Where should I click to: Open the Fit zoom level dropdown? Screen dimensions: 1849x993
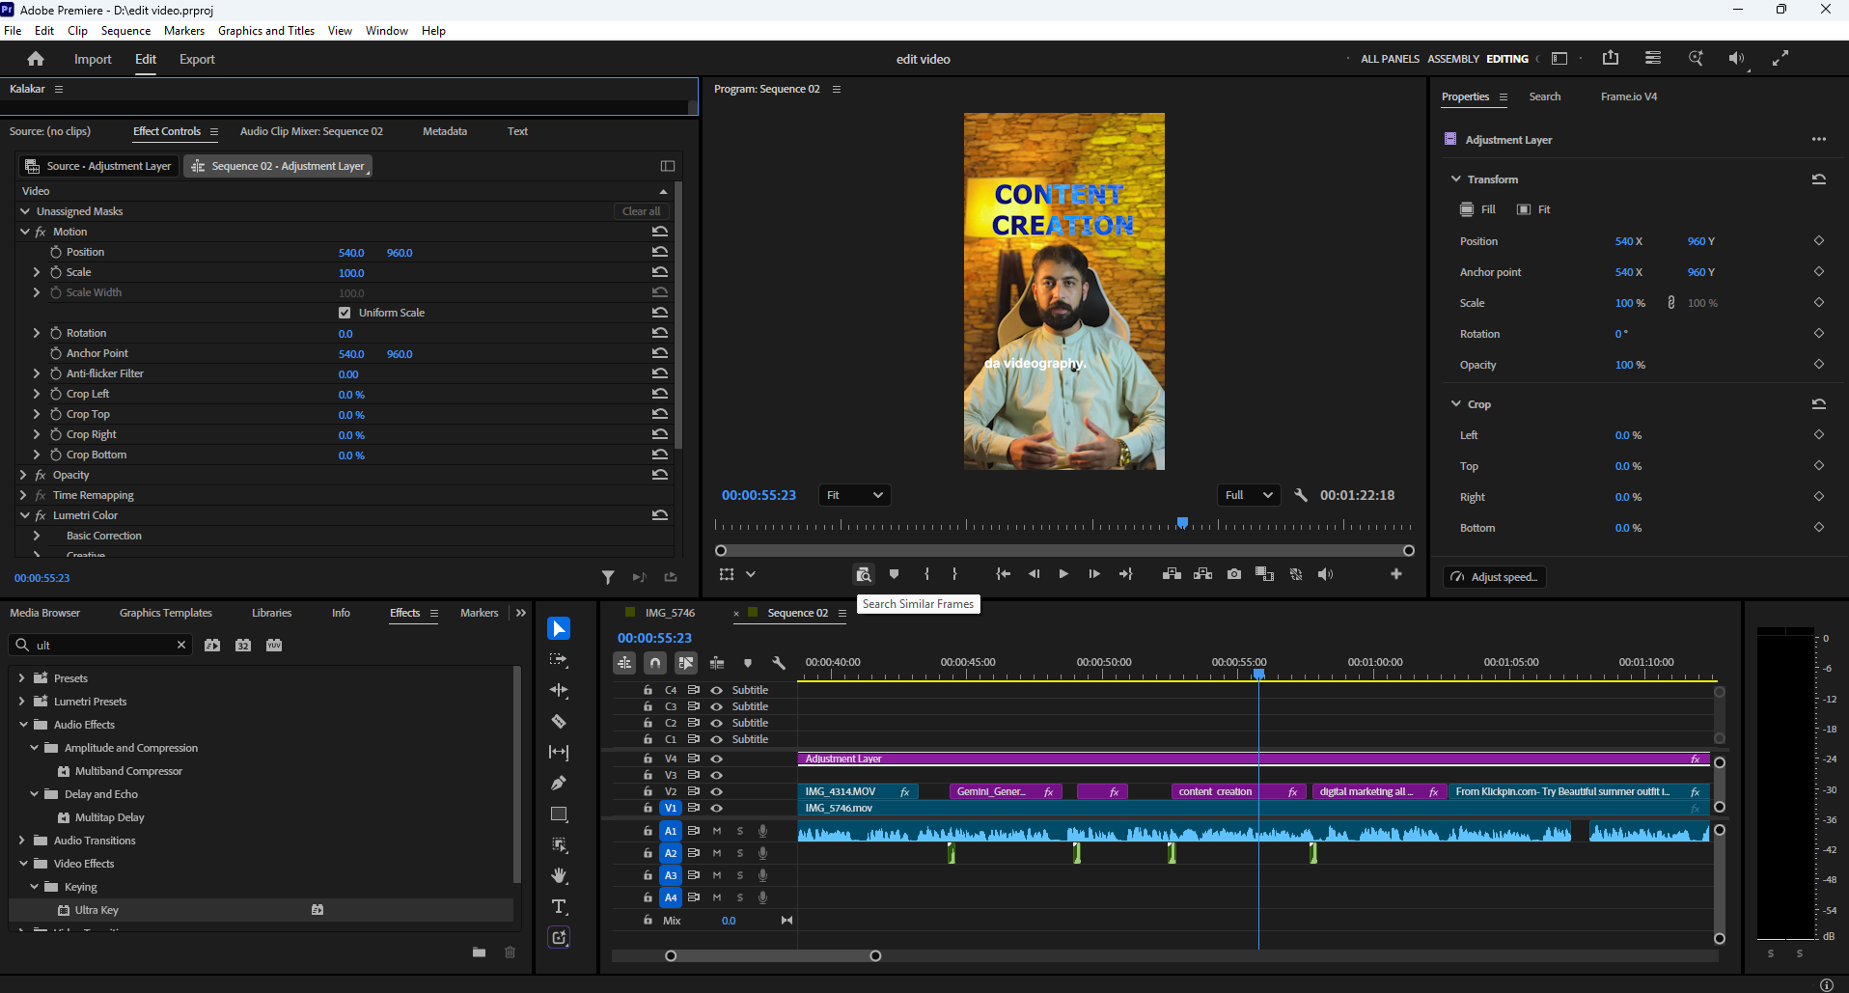coord(855,495)
